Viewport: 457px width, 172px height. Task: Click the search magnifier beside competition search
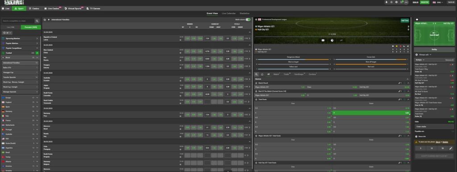[x=37, y=21]
